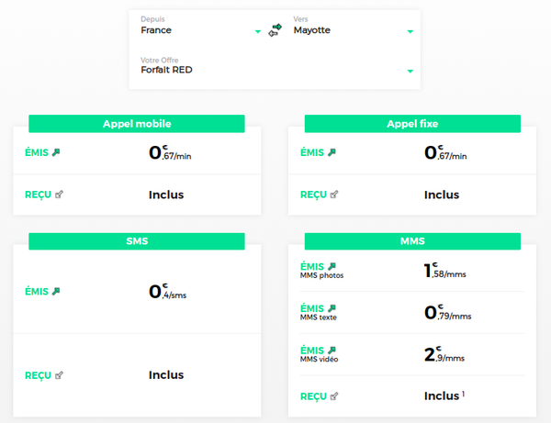Click the MMS section header
The width and height of the screenshot is (551, 423).
coord(412,241)
